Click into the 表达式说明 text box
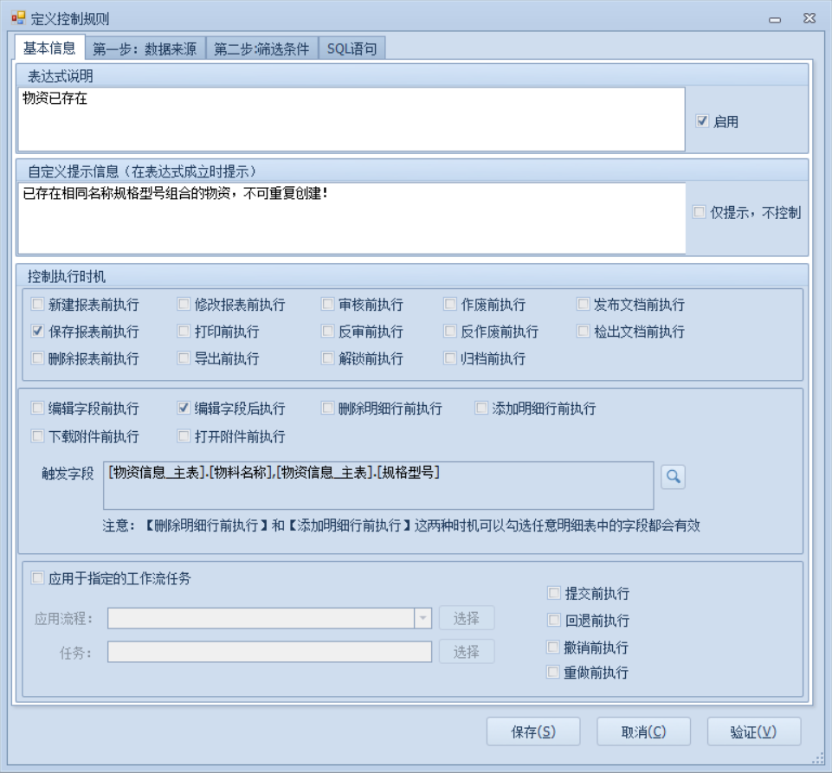This screenshot has width=832, height=773. coord(351,119)
